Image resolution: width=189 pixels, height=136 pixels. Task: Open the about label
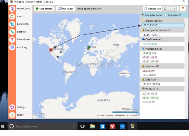[20, 115]
